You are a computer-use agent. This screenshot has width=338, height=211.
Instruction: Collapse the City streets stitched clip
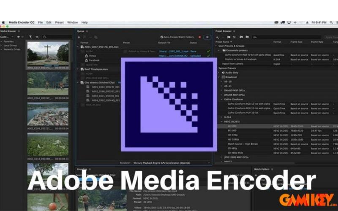[x=78, y=82]
